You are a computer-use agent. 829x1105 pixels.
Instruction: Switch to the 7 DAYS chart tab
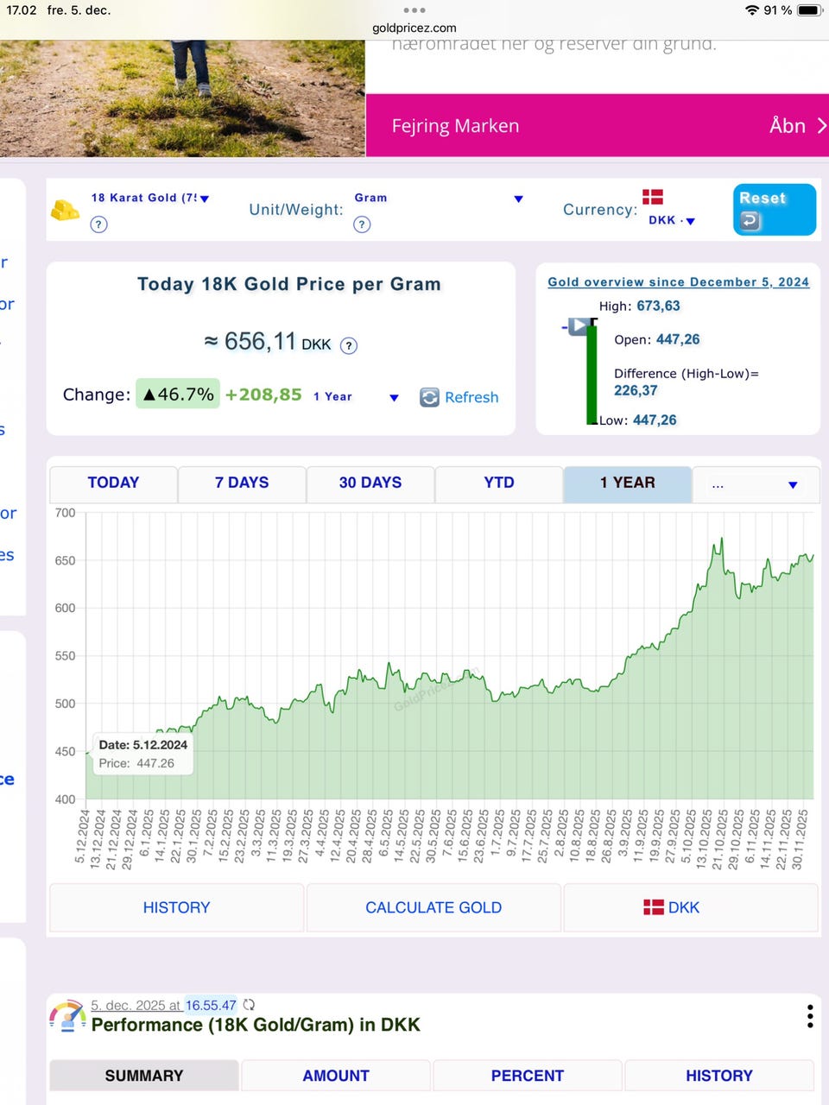coord(242,483)
